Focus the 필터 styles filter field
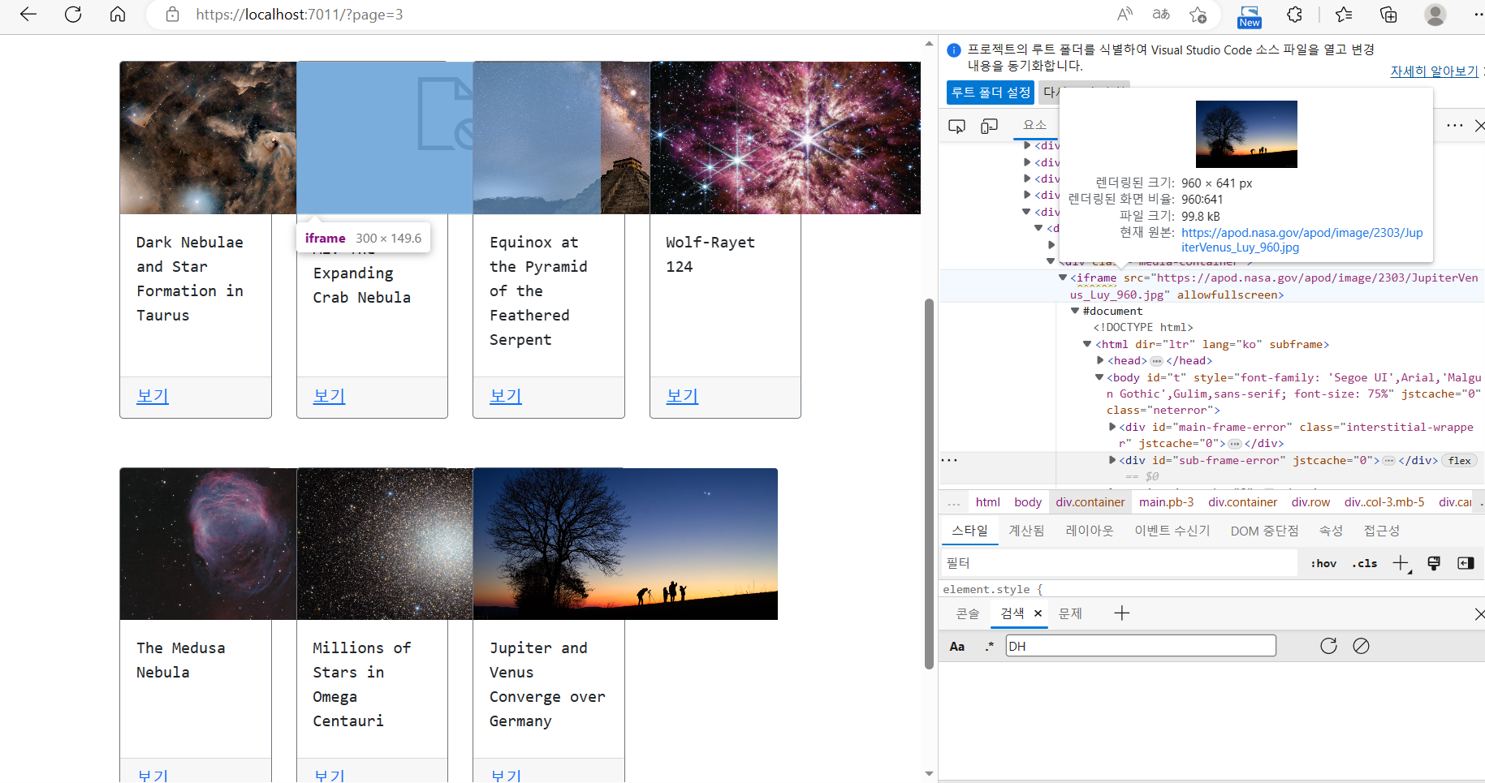Image resolution: width=1485 pixels, height=783 pixels. click(1119, 563)
